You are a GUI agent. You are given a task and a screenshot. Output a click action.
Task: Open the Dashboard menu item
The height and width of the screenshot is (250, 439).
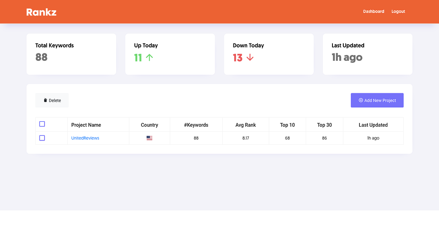click(374, 12)
